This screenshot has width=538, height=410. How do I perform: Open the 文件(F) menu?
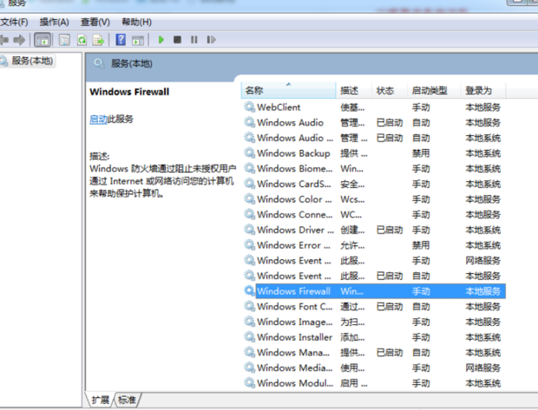coord(14,23)
